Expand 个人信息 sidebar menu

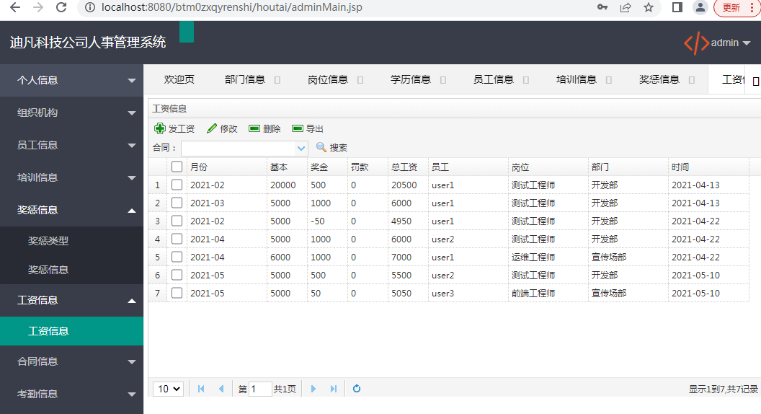[72, 80]
